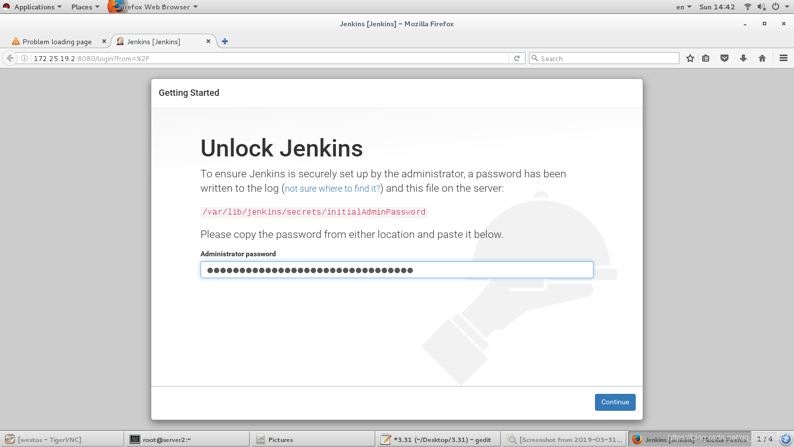
Task: Close the Jenkins [Jenkins] tab
Action: coord(208,41)
